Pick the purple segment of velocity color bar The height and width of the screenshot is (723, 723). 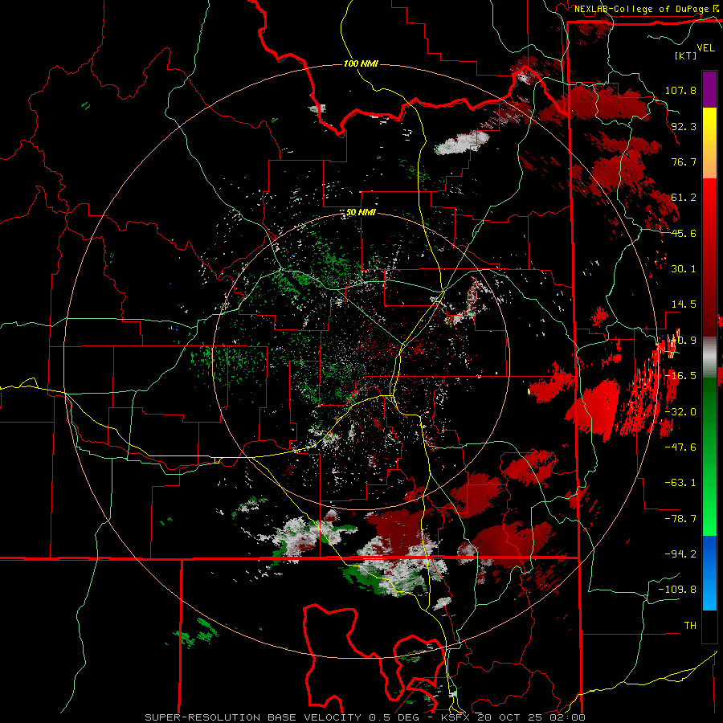pyautogui.click(x=709, y=89)
